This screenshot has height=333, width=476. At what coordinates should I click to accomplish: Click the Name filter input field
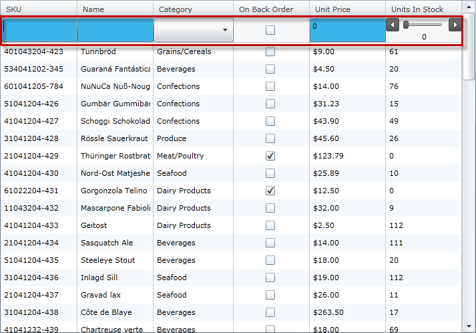(x=115, y=30)
